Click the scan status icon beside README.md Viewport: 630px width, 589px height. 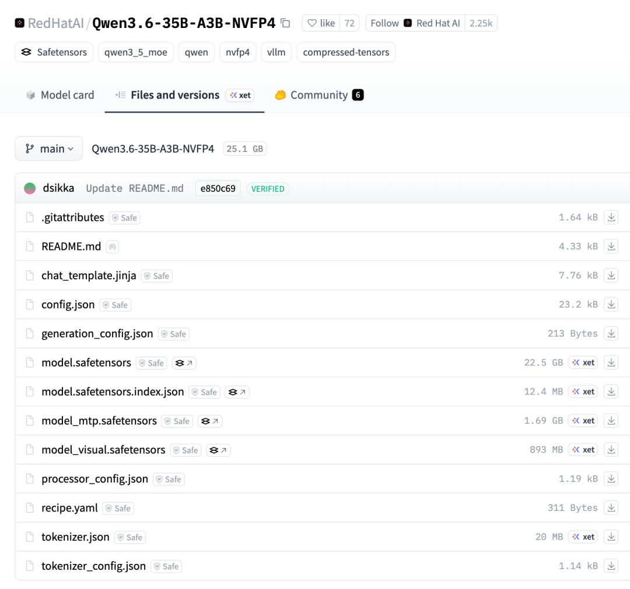(113, 247)
